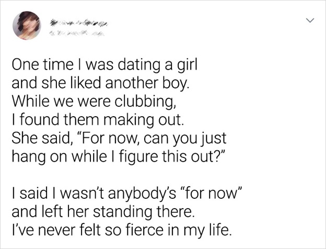Image resolution: width=326 pixels, height=249 pixels.
Task: Click the line "I've never felt so fierce in my life."
Action: click(122, 229)
